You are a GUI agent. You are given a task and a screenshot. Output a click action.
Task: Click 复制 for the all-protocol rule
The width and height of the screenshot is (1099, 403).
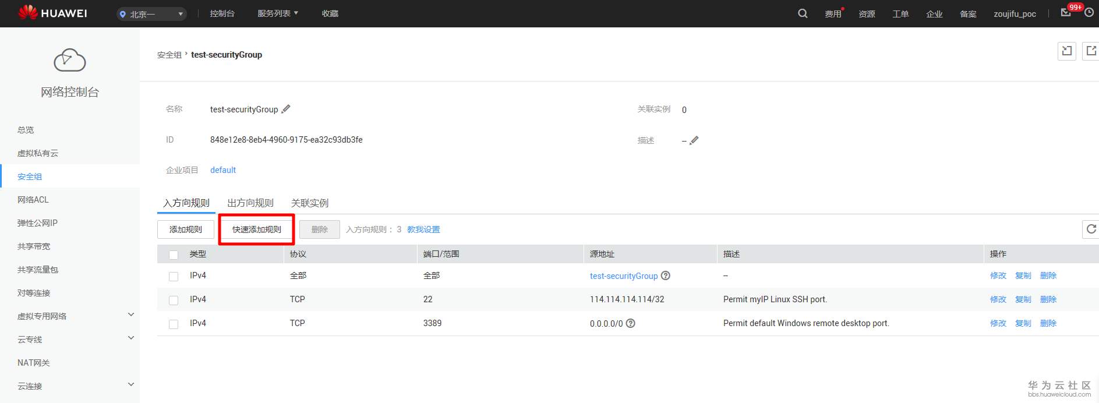coord(1023,275)
